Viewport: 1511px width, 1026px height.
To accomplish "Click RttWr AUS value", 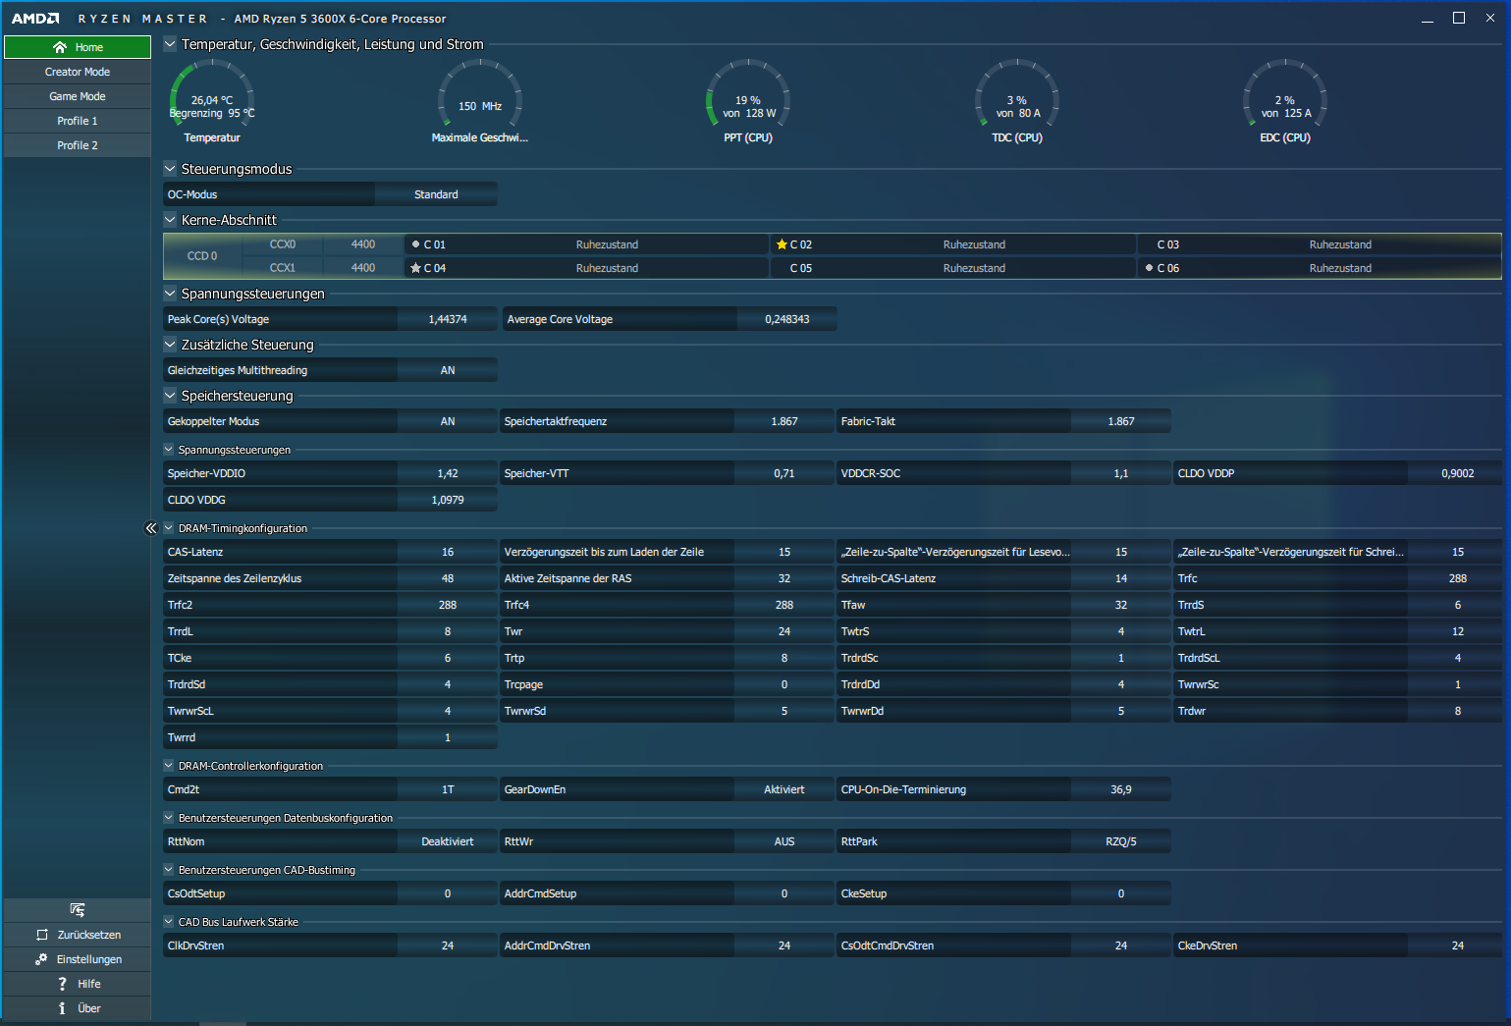I will (x=784, y=841).
